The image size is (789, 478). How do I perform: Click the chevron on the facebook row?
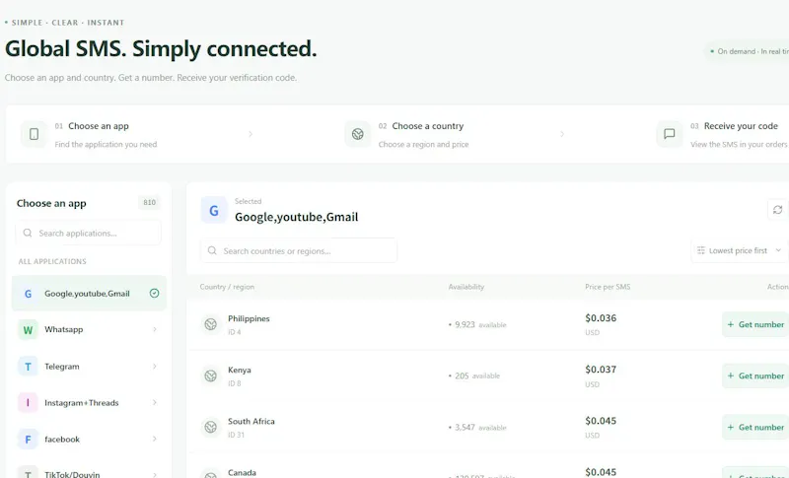coord(155,440)
